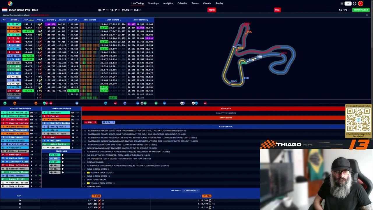
Task: Dismiss the ad-free domain banner
Action: click(367, 15)
